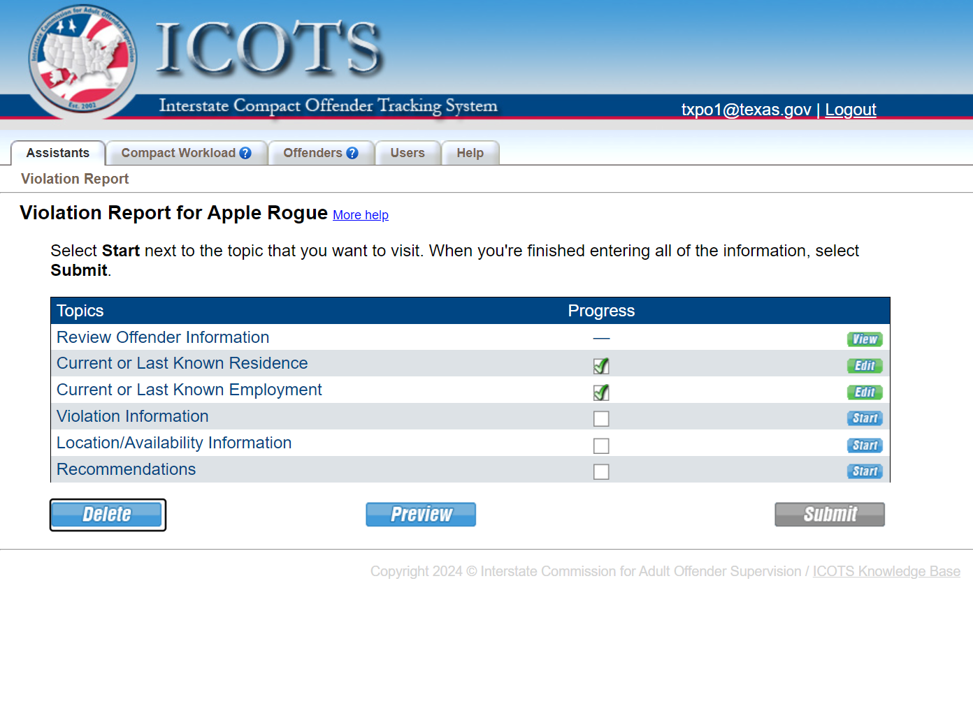Open the Help tab
This screenshot has width=973, height=706.
pos(470,153)
